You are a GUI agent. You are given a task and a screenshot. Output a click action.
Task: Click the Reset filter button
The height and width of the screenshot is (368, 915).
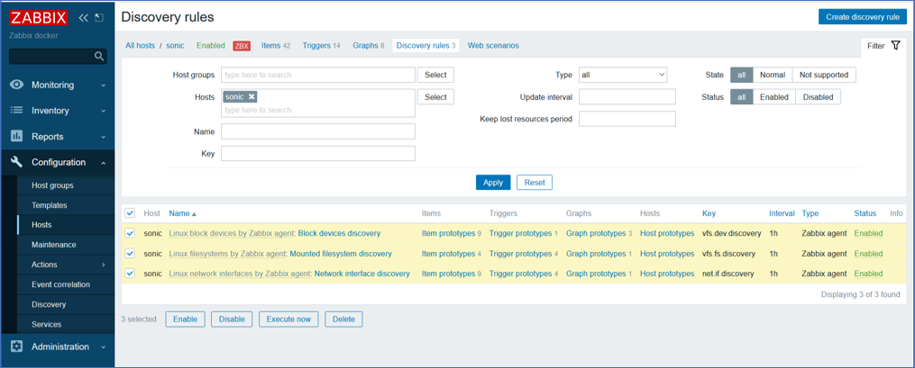click(535, 183)
